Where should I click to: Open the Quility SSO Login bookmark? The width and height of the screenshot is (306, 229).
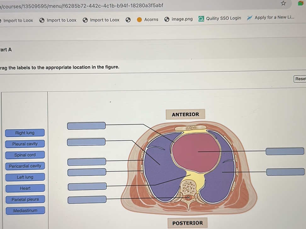[x=220, y=19]
